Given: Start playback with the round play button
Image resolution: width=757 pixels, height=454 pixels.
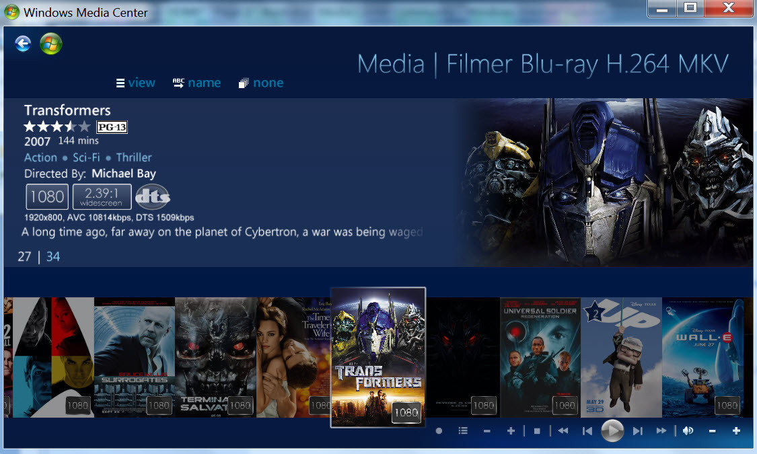Looking at the screenshot, I should 612,430.
